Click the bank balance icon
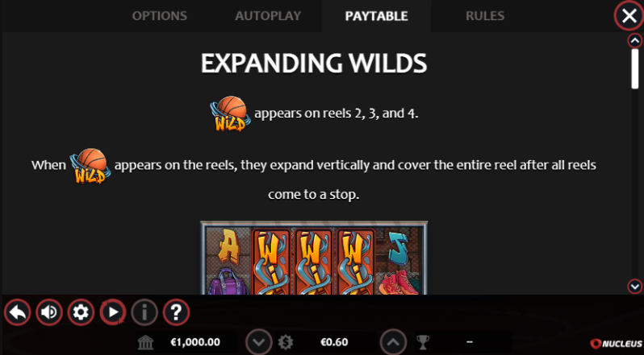644x355 pixels. coord(145,342)
